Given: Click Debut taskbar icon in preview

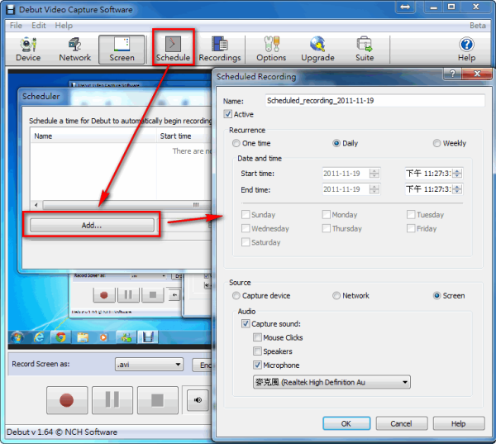Looking at the screenshot, I should pos(148,337).
